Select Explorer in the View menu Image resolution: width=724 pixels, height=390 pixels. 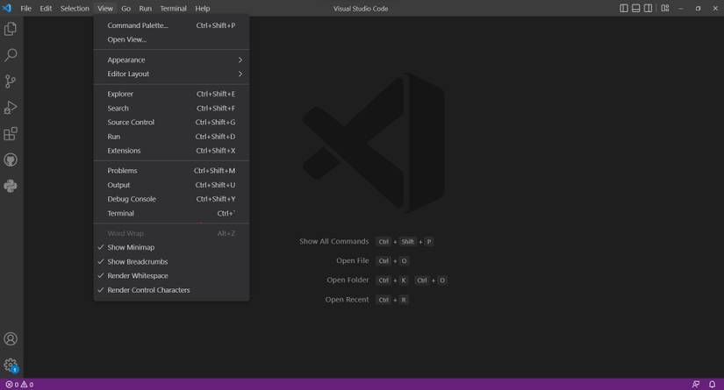coord(171,94)
